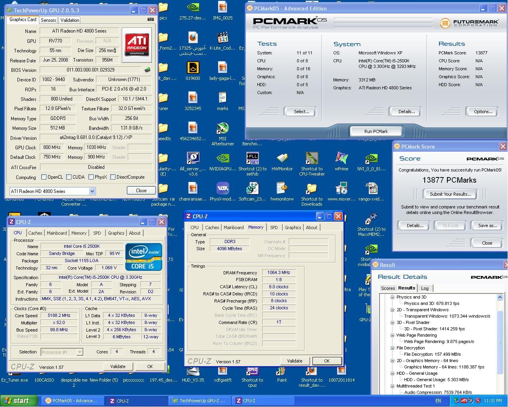Switch to Scores tab in Result window

[388, 288]
